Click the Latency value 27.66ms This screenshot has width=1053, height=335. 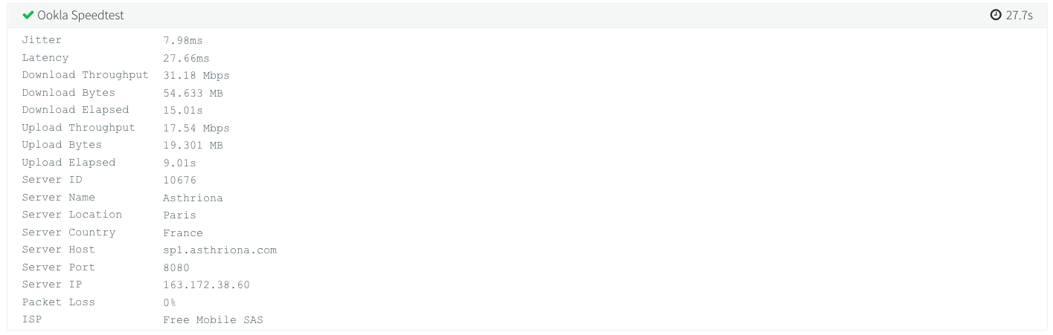coord(186,58)
